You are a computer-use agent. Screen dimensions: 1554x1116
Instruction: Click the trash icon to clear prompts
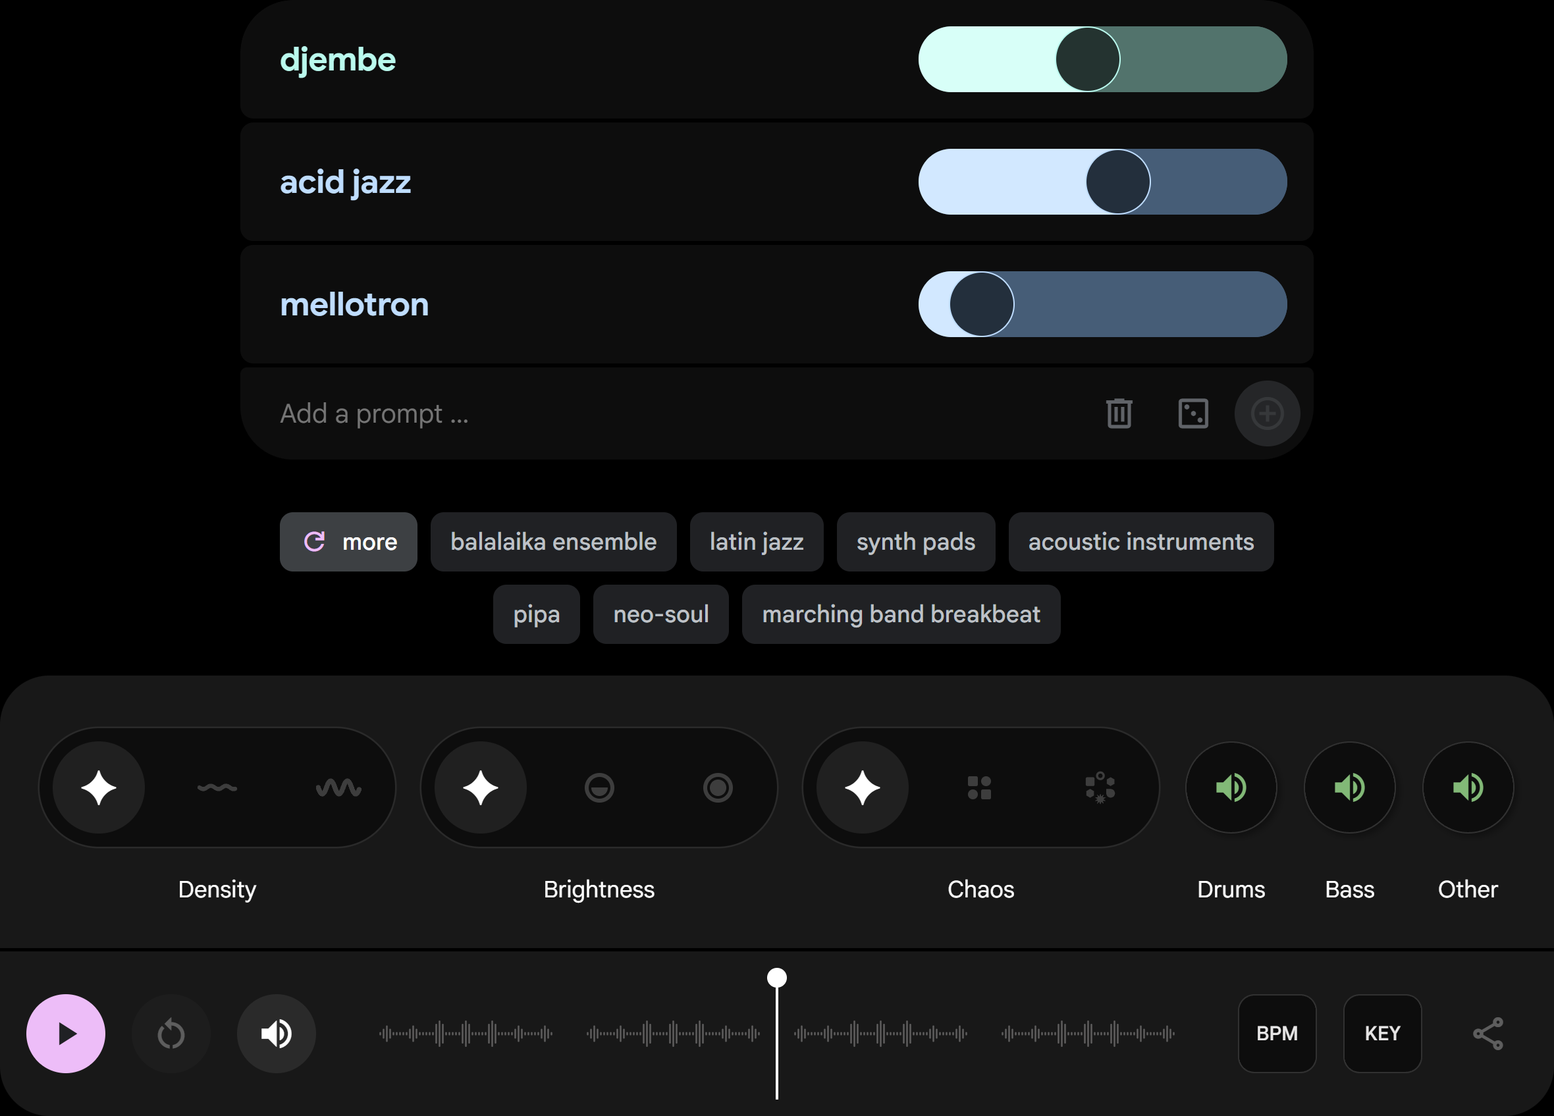pos(1119,413)
